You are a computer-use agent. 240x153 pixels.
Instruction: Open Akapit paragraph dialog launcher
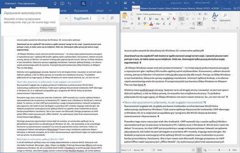[208, 28]
